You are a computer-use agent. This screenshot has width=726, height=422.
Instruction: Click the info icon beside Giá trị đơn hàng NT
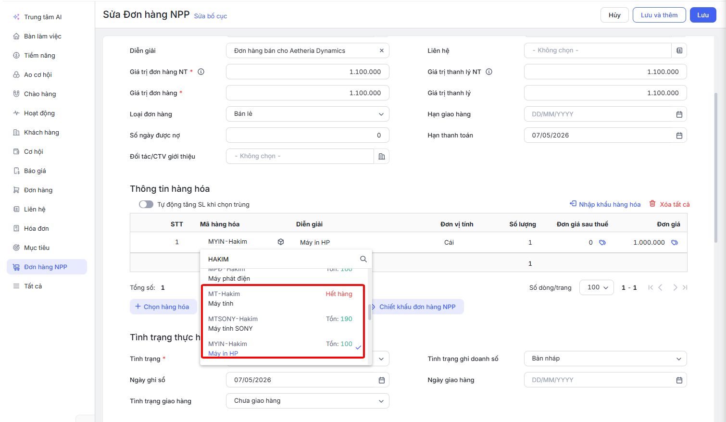[x=201, y=72]
